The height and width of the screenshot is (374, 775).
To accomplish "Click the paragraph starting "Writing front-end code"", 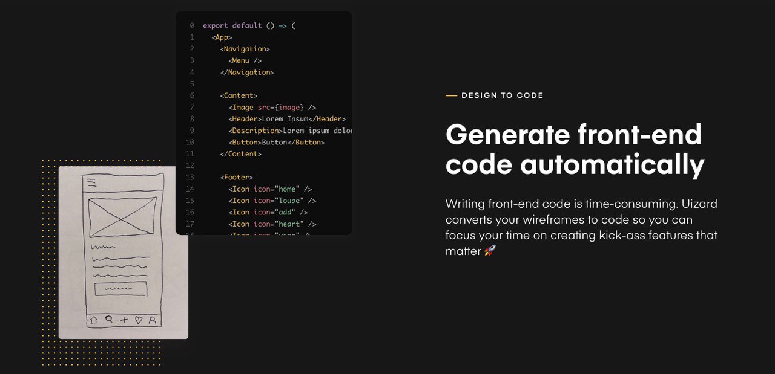I will 581,227.
